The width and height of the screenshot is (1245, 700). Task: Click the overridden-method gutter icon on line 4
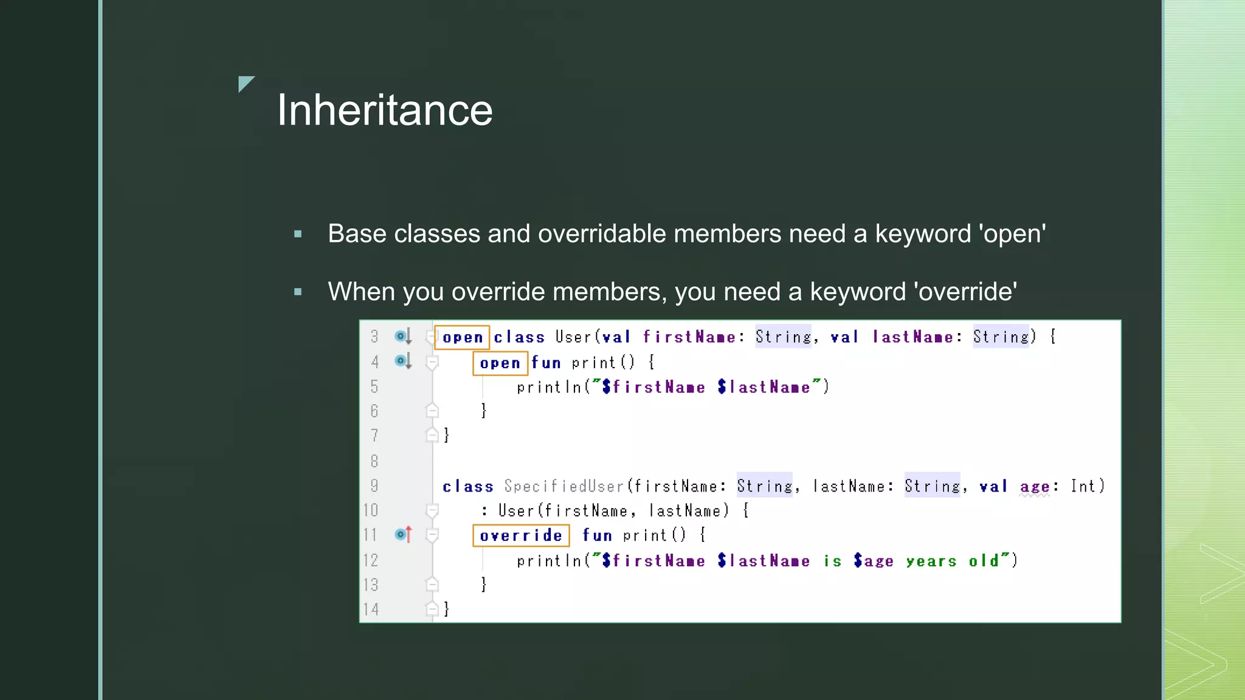(402, 361)
